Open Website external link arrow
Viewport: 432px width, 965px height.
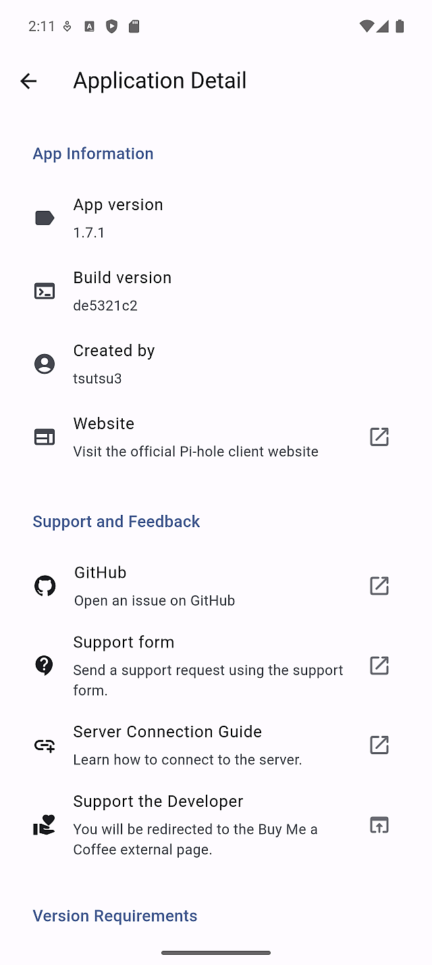pyautogui.click(x=379, y=437)
